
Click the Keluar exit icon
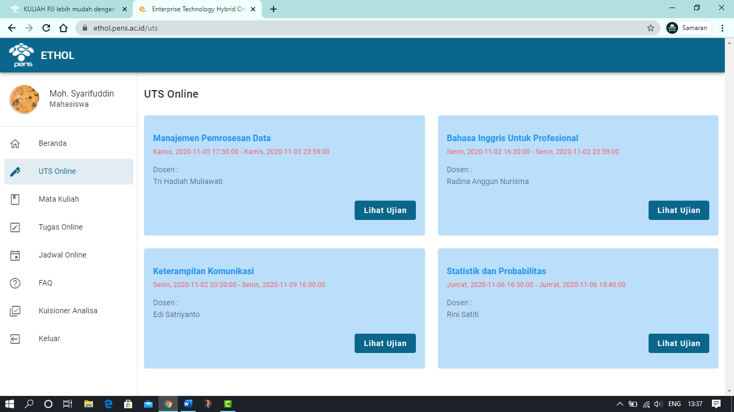click(16, 339)
